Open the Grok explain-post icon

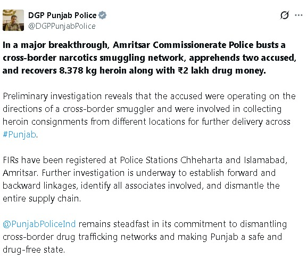pos(284,15)
